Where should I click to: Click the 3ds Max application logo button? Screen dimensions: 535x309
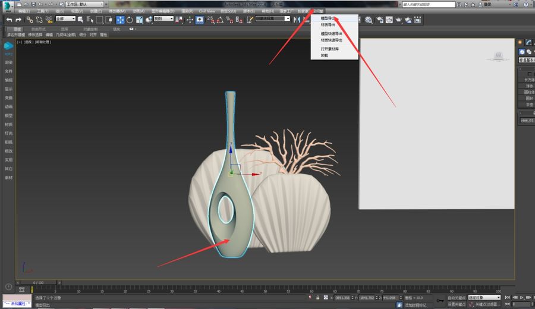coord(8,6)
